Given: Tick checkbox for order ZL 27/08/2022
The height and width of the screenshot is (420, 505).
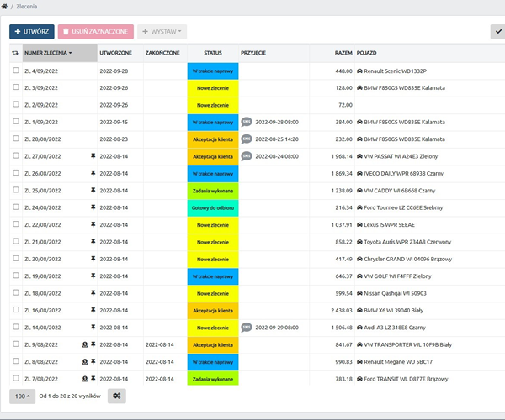Looking at the screenshot, I should click(16, 155).
